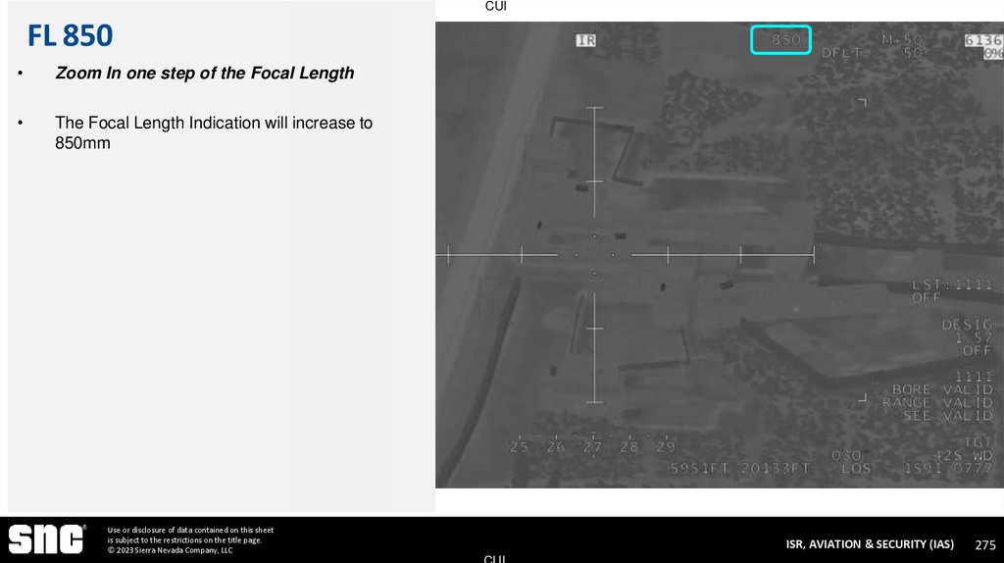Click the SNC company logo
This screenshot has width=1004, height=563.
click(46, 538)
